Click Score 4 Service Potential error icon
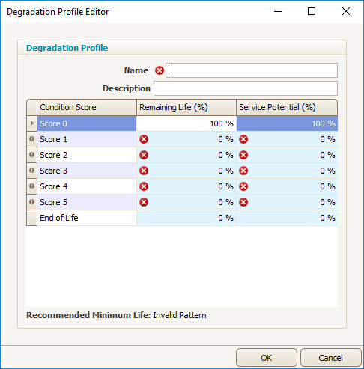The image size is (364, 369). point(243,186)
